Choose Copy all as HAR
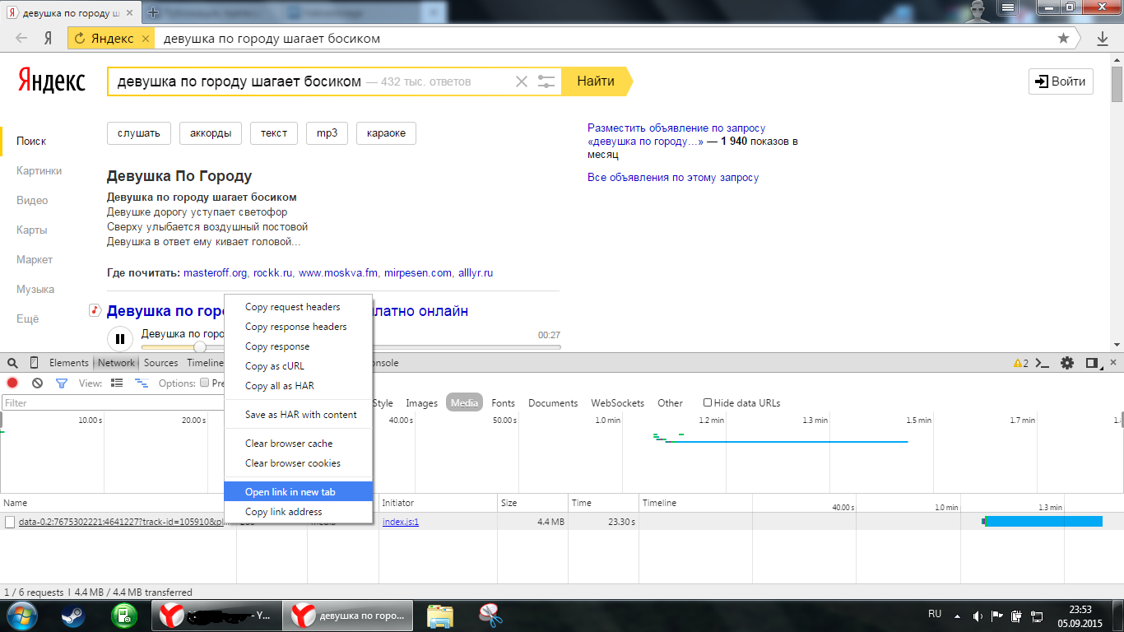Screen dimensions: 1124x632 click(x=298, y=386)
